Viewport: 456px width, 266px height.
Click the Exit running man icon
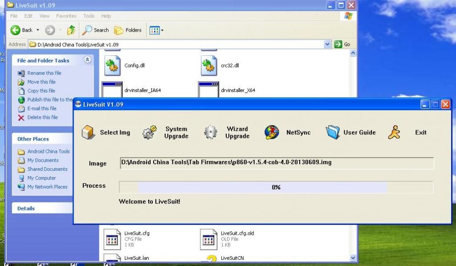point(394,133)
